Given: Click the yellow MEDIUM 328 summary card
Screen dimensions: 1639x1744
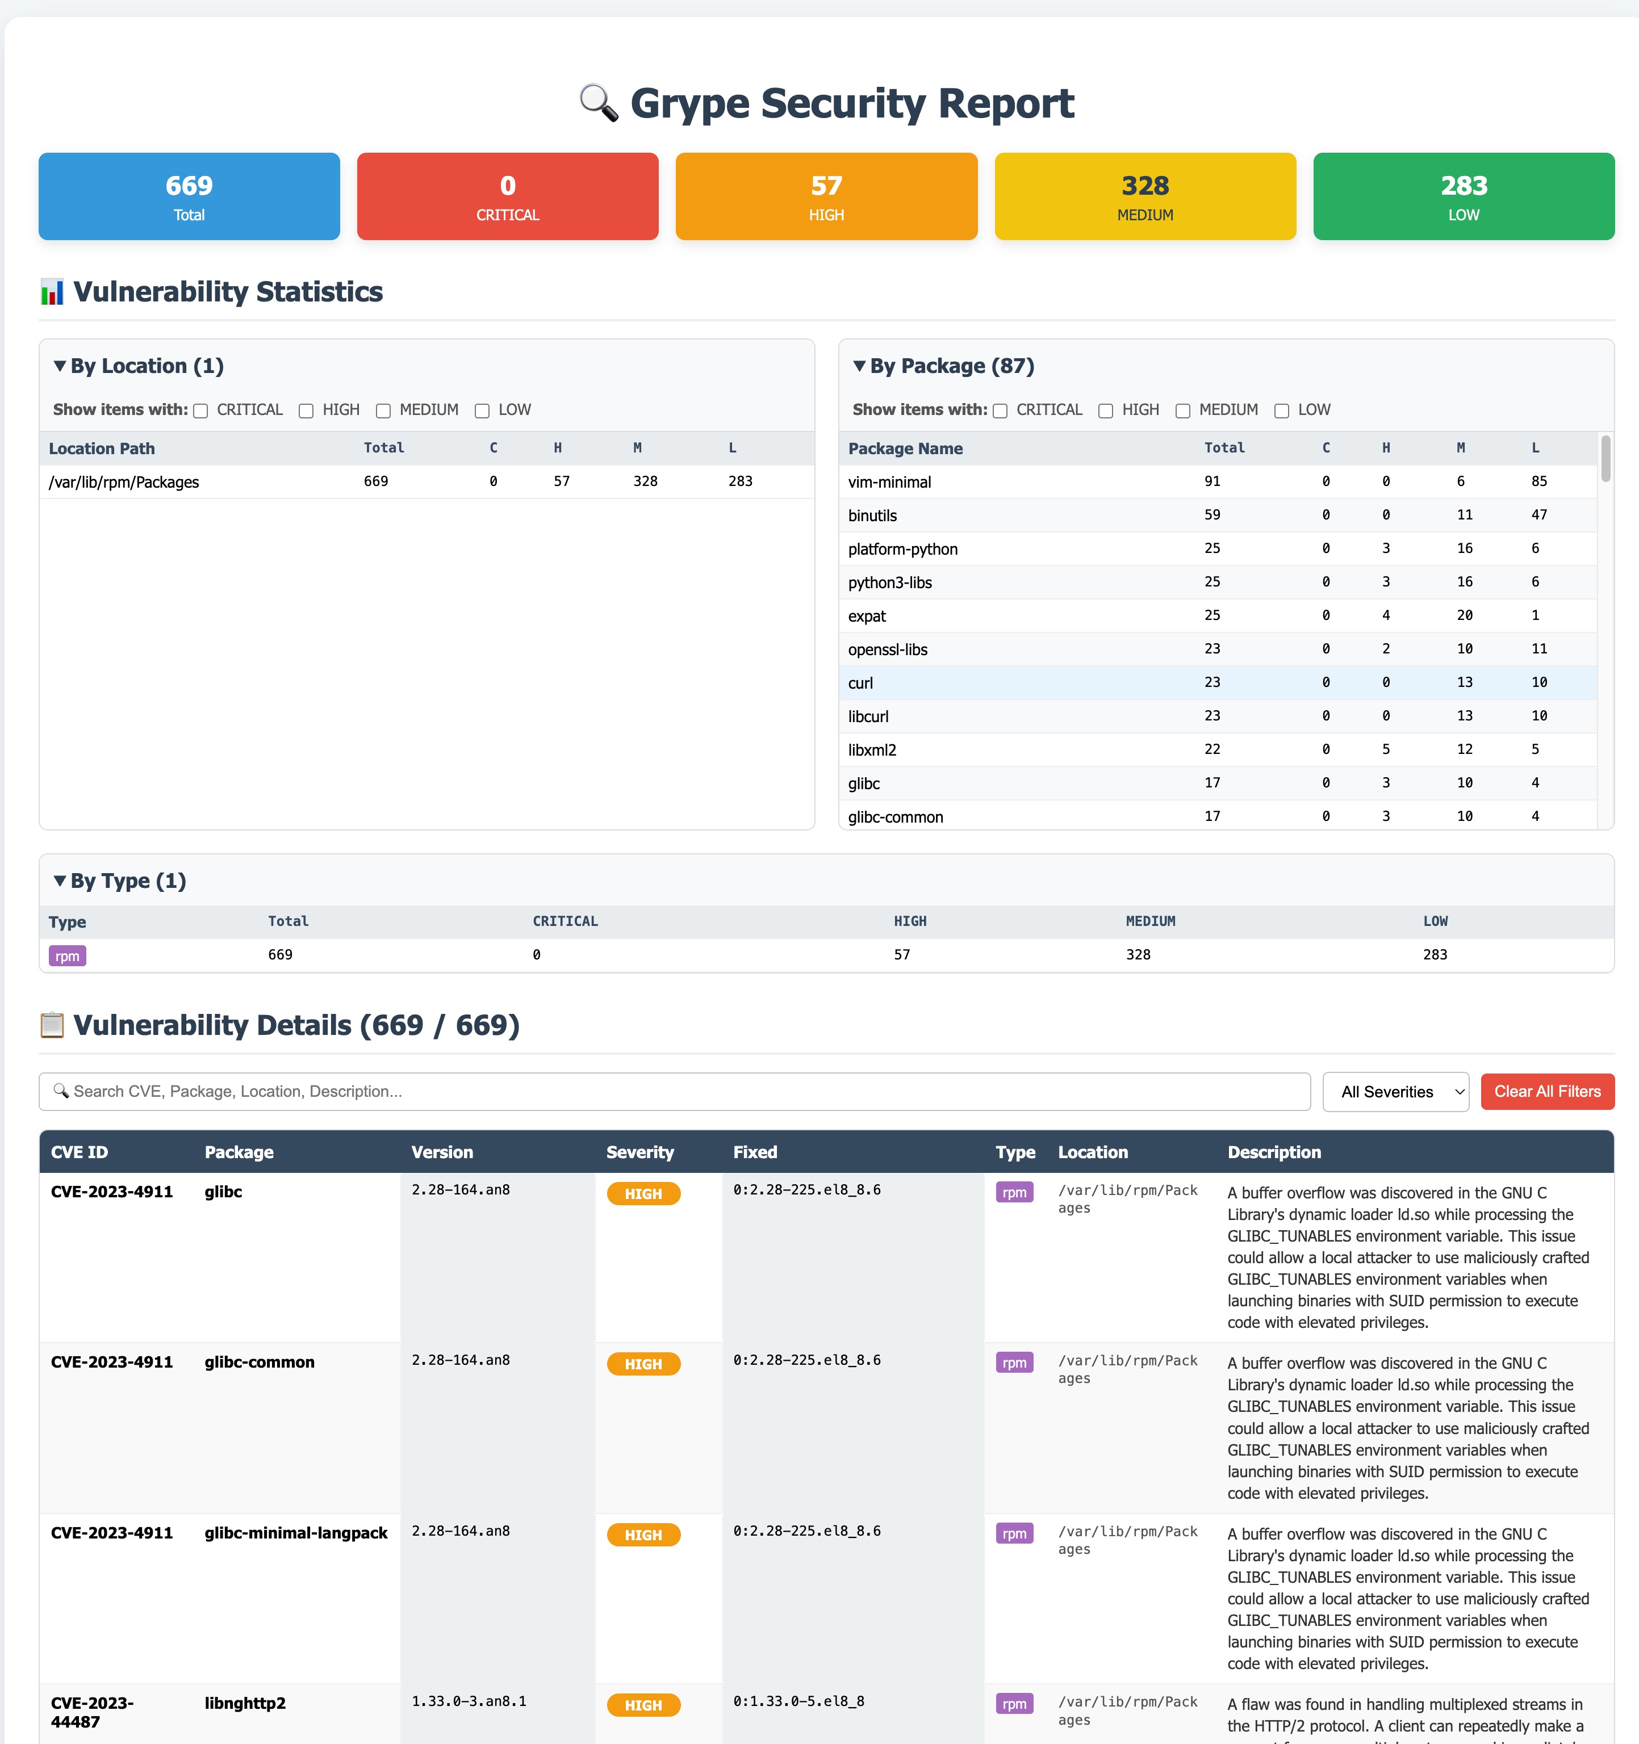Looking at the screenshot, I should coord(1144,196).
